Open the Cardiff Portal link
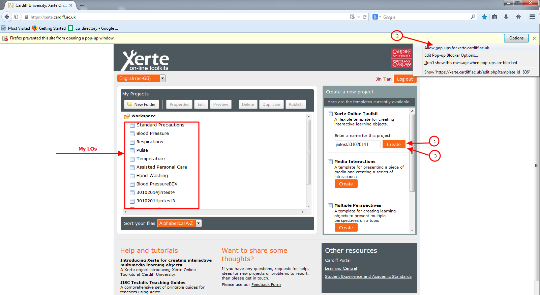The image size is (540, 295). (338, 260)
